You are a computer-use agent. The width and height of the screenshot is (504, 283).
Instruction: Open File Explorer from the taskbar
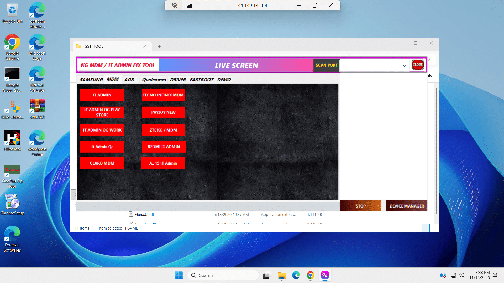281,275
